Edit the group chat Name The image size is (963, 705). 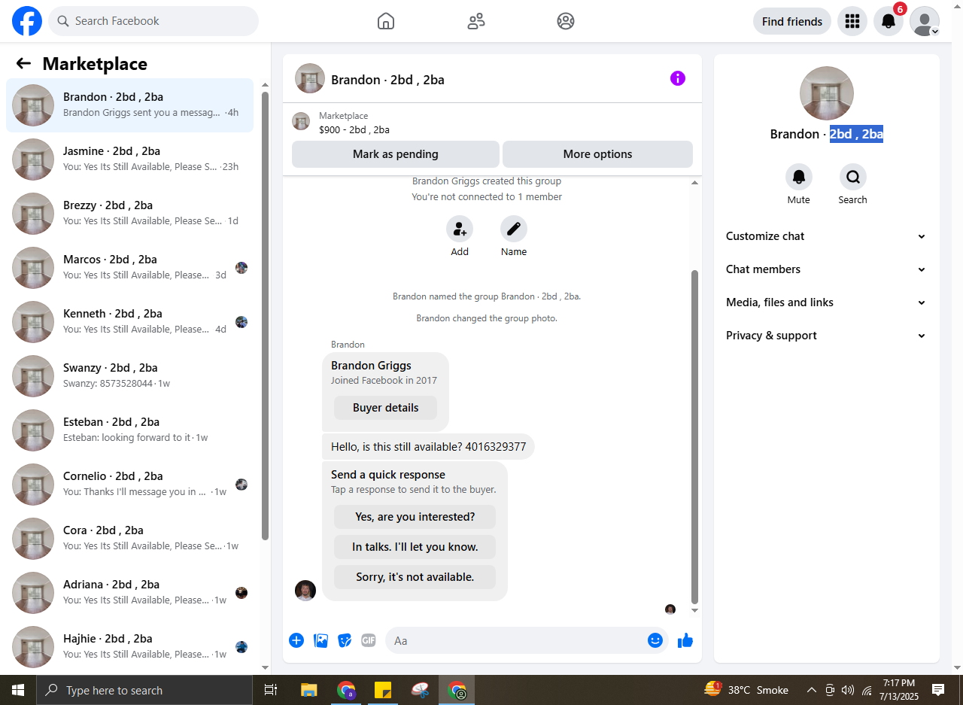514,229
